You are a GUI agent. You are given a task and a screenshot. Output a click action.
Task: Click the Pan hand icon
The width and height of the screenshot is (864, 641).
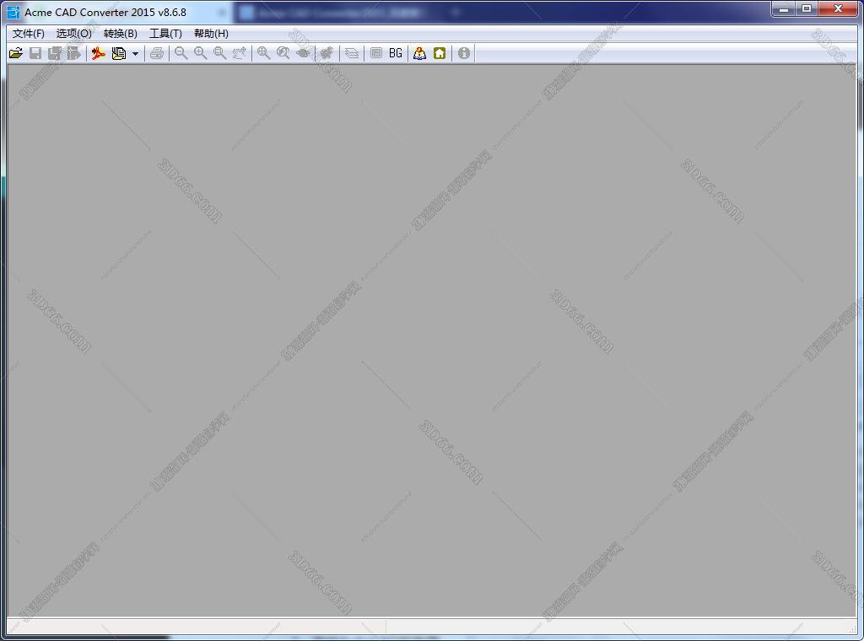239,53
